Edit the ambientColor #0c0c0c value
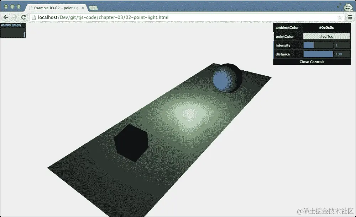 326,28
